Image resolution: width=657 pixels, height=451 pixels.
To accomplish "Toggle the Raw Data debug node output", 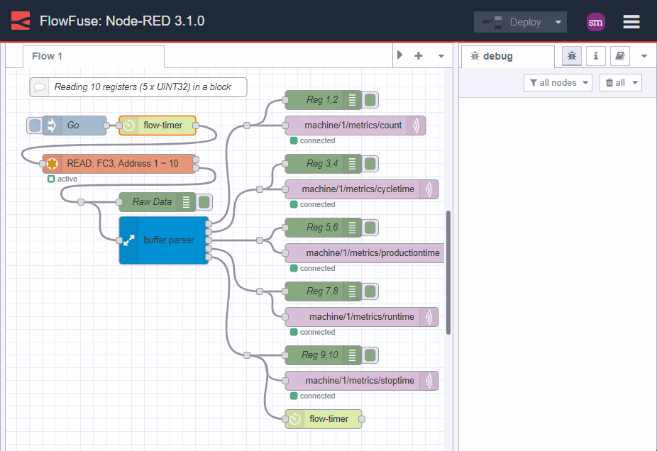I will pyautogui.click(x=204, y=201).
